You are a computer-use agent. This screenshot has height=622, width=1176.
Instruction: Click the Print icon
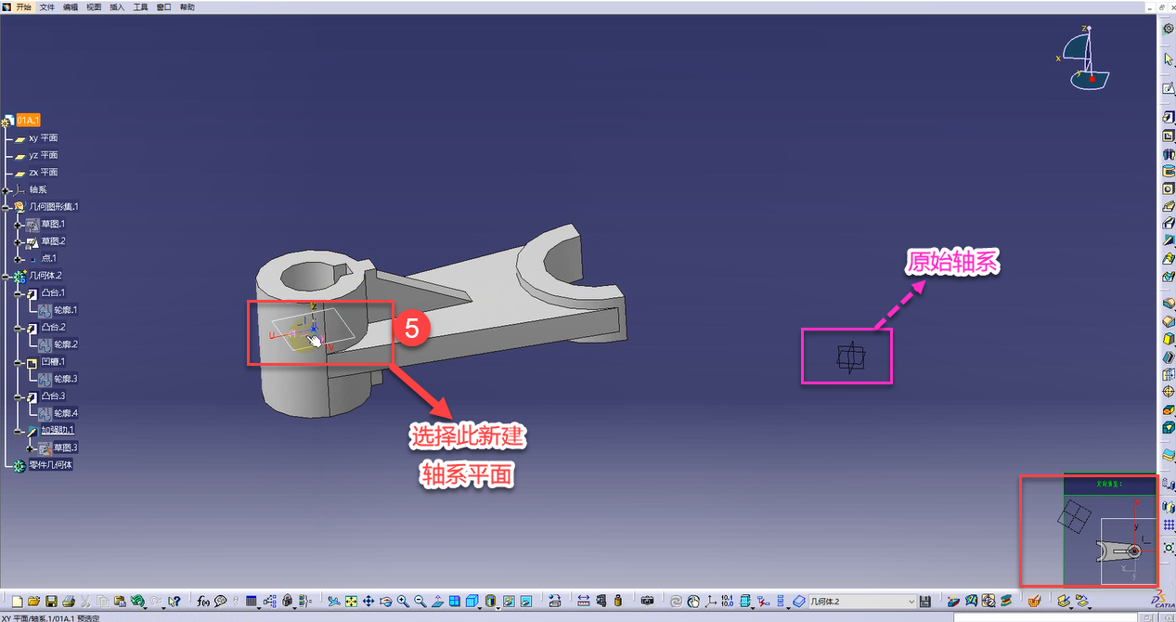click(68, 602)
